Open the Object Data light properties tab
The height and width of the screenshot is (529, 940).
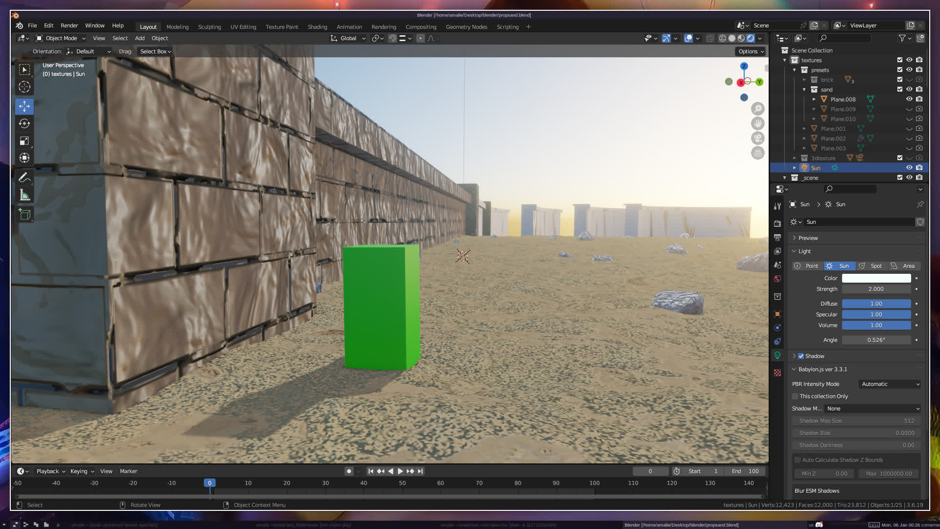click(x=777, y=356)
